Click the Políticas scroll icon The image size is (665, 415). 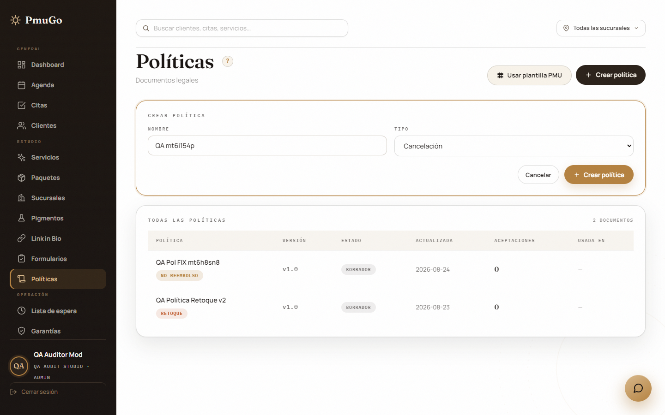pos(21,279)
